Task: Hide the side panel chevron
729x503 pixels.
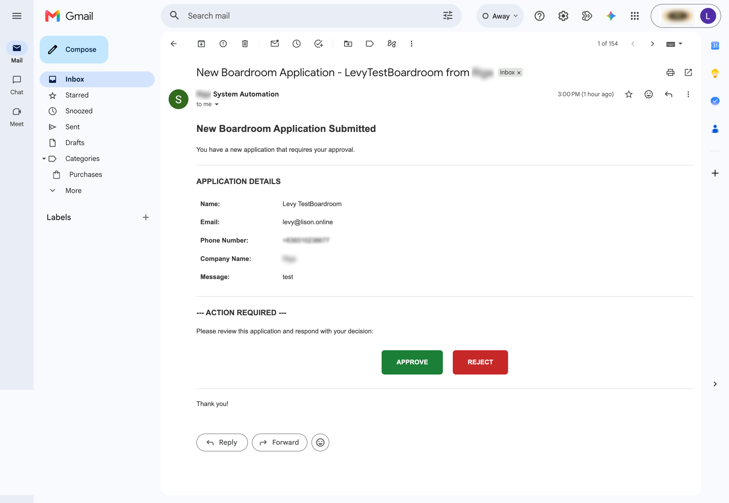Action: 715,384
